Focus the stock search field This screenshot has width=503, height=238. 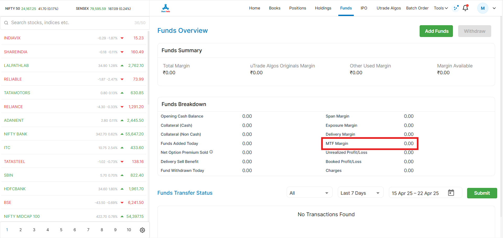pyautogui.click(x=75, y=23)
